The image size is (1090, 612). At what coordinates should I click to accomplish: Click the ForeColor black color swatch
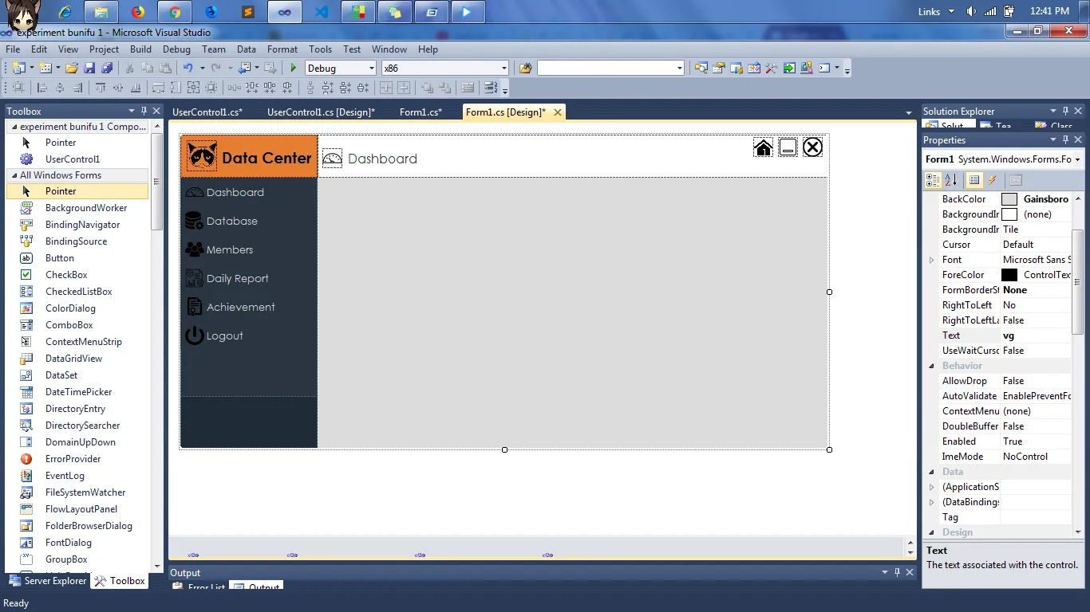(x=1009, y=275)
